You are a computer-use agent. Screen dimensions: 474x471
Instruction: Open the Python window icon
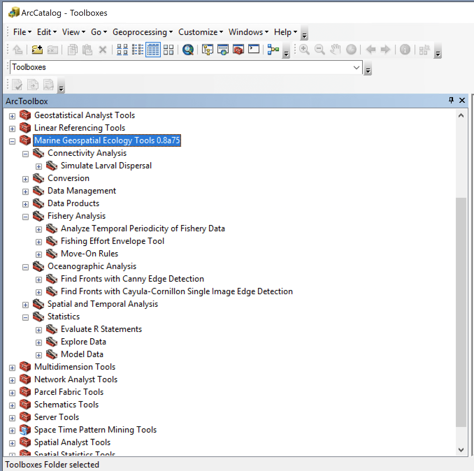pyautogui.click(x=254, y=49)
